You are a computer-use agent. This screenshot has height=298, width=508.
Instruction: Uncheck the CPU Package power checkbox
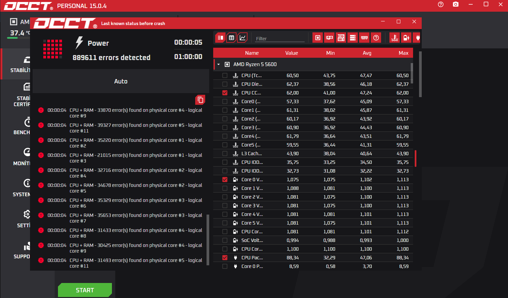(225, 258)
